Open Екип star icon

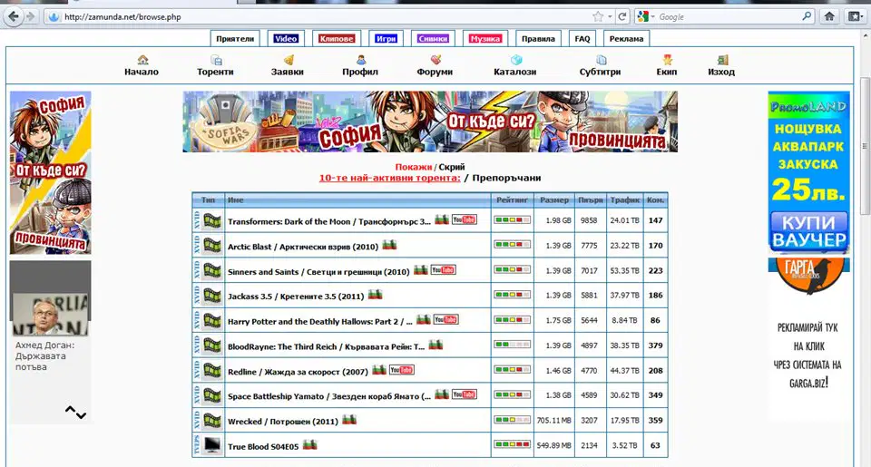point(667,60)
